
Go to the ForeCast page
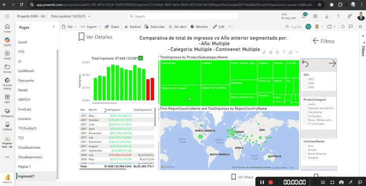pos(25,109)
